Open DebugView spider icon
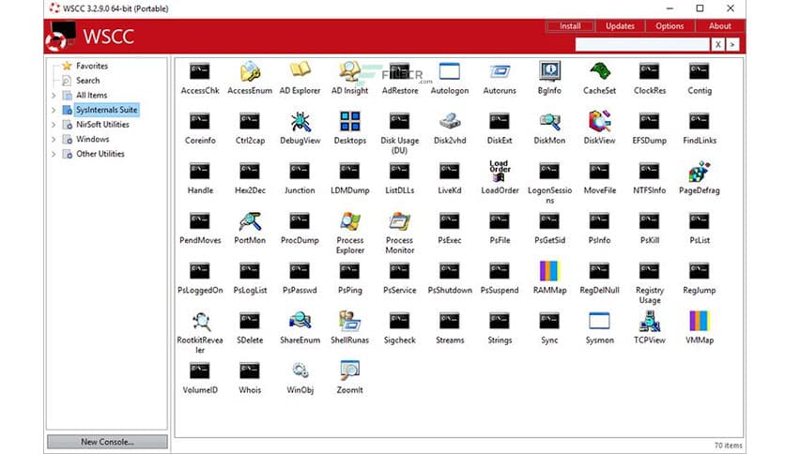 point(300,122)
